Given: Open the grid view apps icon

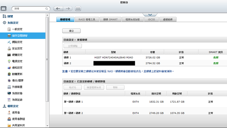Looking at the screenshot, I should pos(78,8).
